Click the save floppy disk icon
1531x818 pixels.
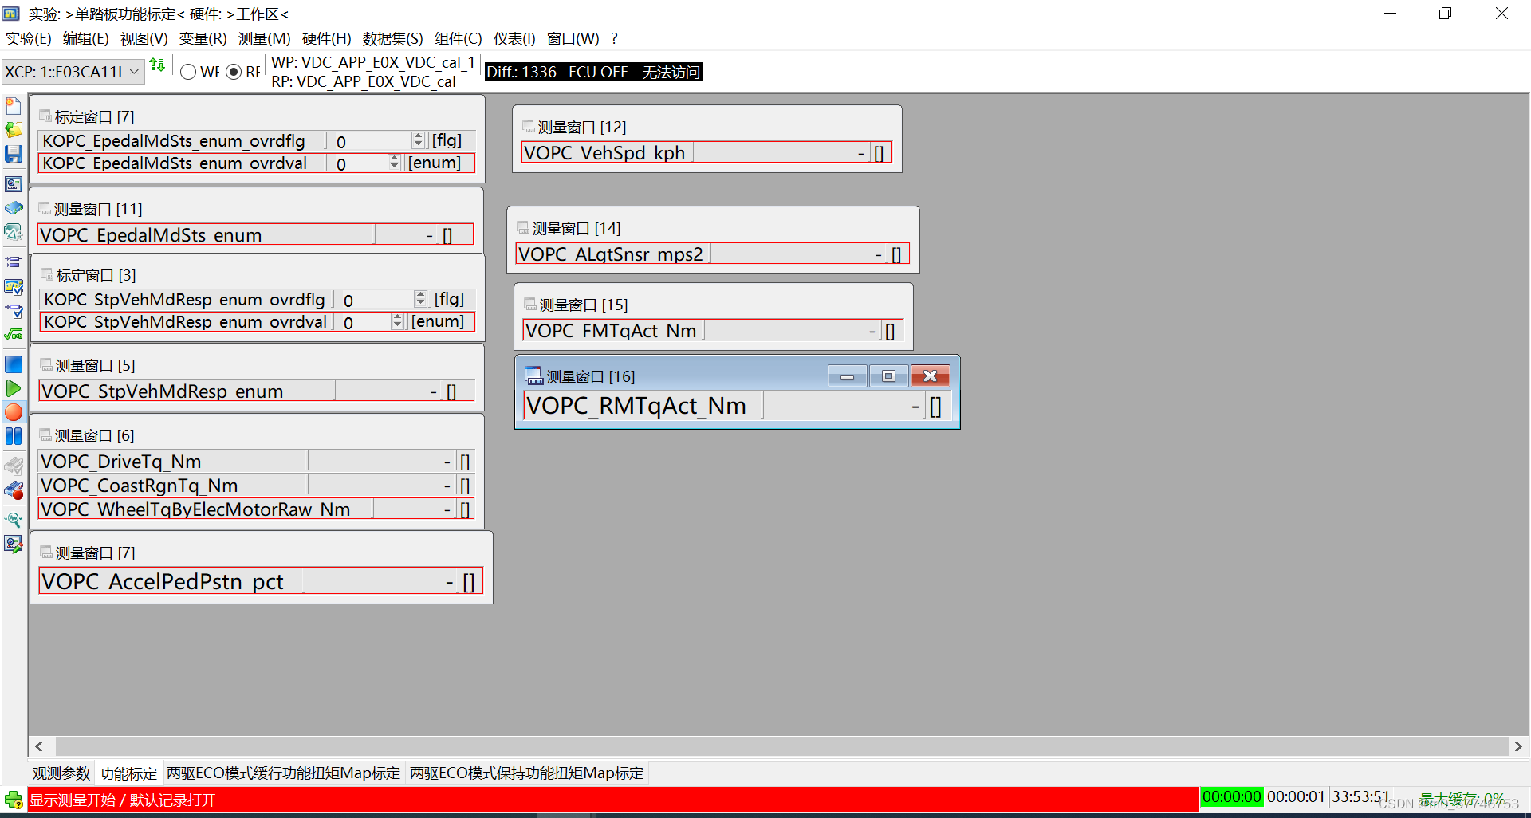click(14, 154)
